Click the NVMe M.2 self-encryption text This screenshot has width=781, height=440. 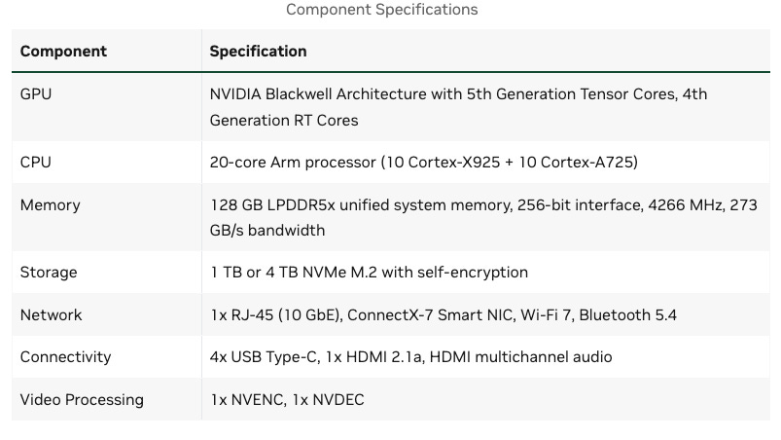(369, 272)
